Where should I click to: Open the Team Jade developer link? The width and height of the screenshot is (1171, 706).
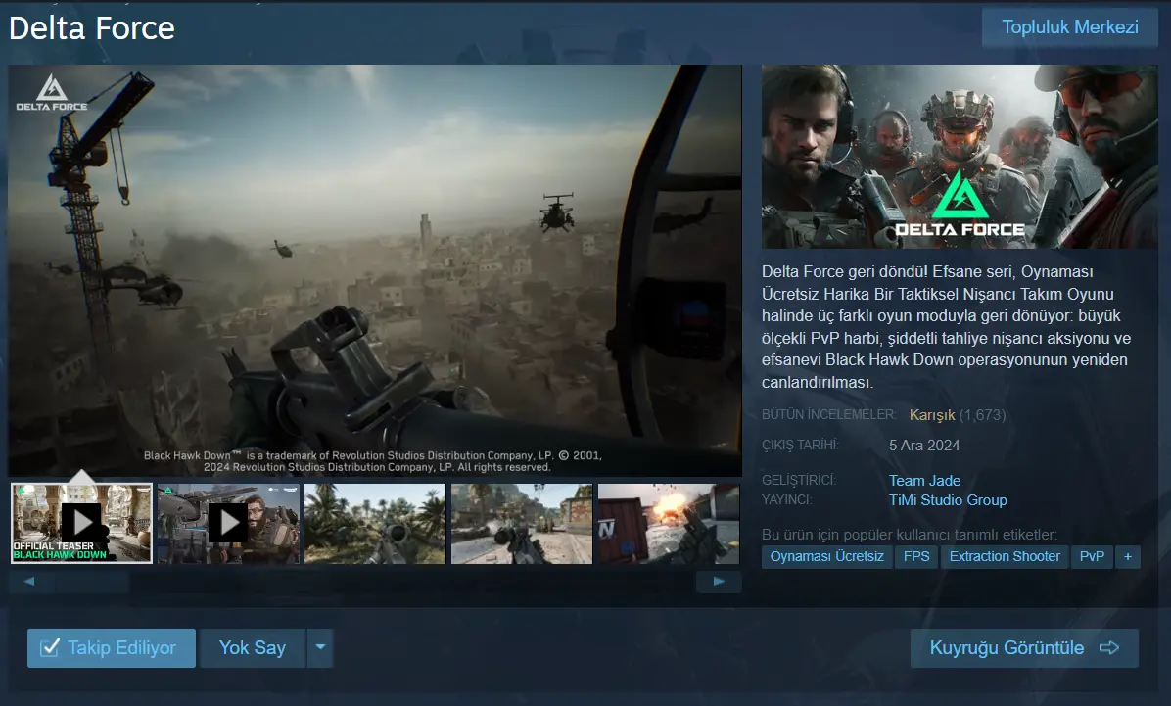pos(924,481)
